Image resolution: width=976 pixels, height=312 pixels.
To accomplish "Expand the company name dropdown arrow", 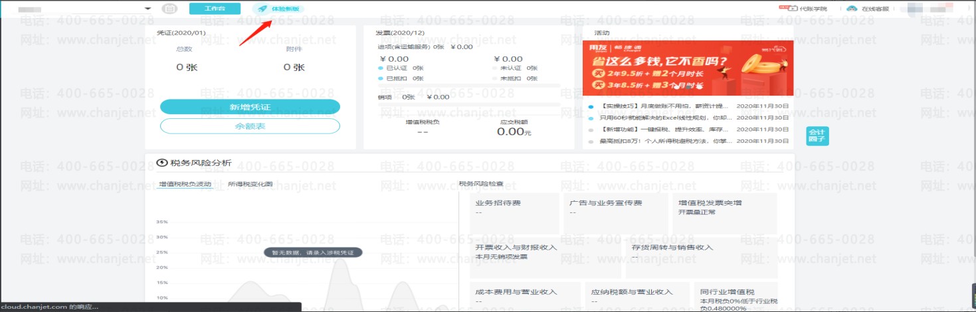I will click(x=147, y=9).
